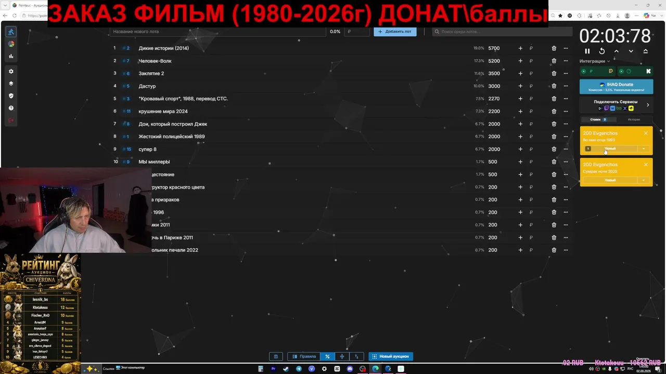The width and height of the screenshot is (666, 374).
Task: Reset the auction timer
Action: pyautogui.click(x=602, y=51)
